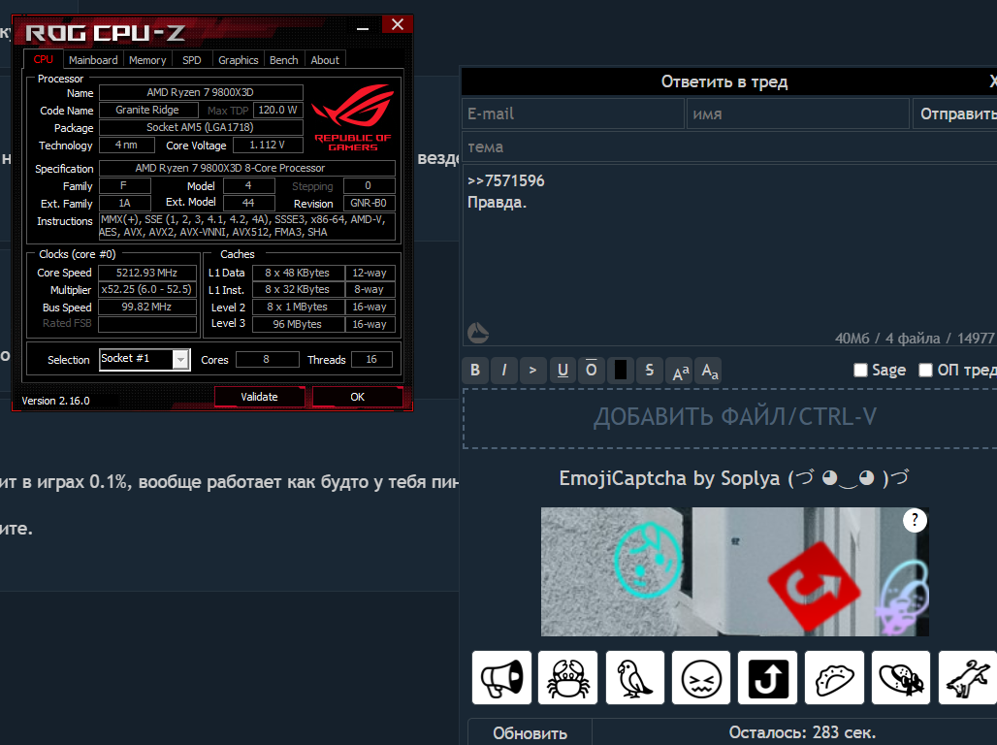Click the GNR-B0 revision value

pyautogui.click(x=369, y=203)
